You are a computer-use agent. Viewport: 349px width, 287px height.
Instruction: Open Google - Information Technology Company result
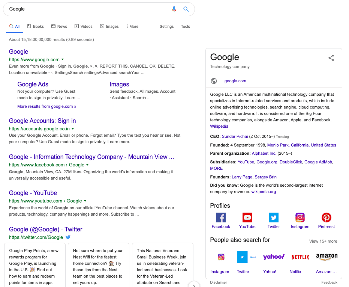point(91,157)
